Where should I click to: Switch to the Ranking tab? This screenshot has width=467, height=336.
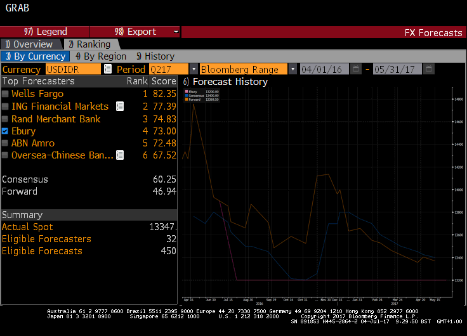pos(91,44)
